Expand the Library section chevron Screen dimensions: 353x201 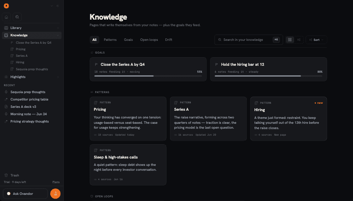tap(58, 28)
